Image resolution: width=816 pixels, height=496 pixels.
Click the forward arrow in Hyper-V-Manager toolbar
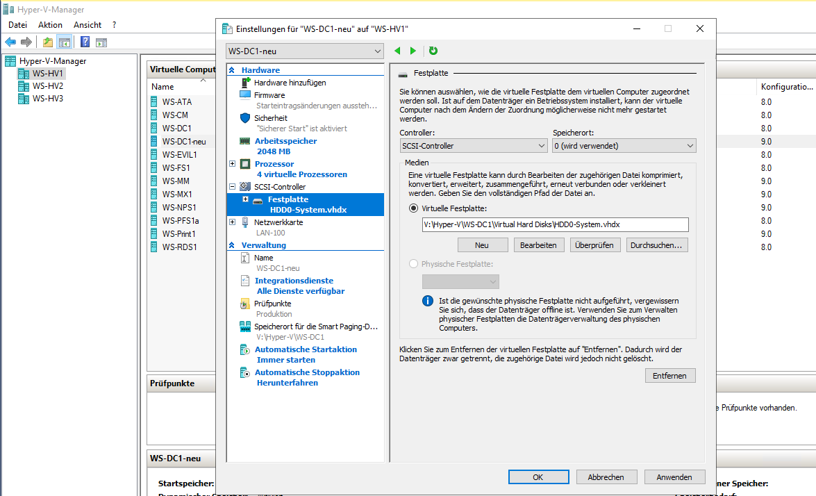(x=26, y=42)
